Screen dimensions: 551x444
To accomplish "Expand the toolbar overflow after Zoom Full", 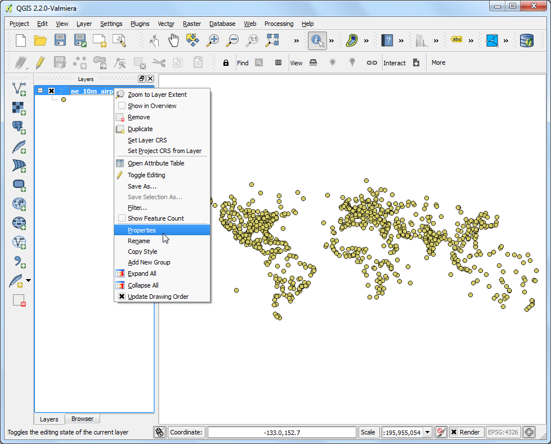I will coord(296,41).
